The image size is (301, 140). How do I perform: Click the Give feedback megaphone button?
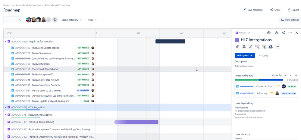[x=253, y=10]
